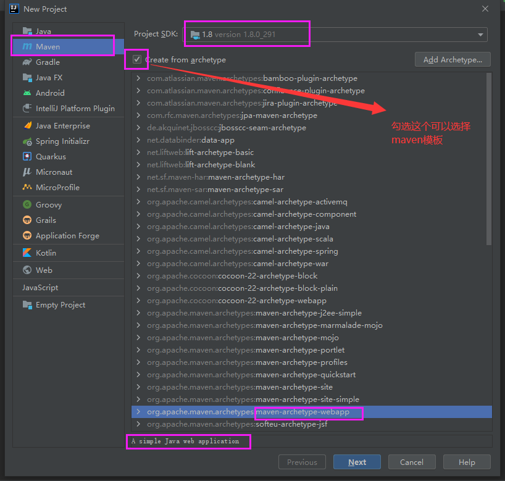Screen dimensions: 505x481
Task: Select softeu-archetype-jsf row
Action: coord(311,424)
